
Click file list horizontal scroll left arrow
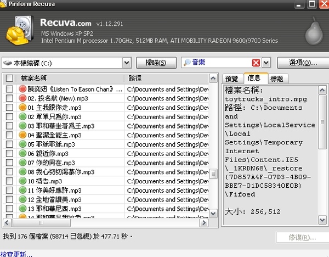7,223
